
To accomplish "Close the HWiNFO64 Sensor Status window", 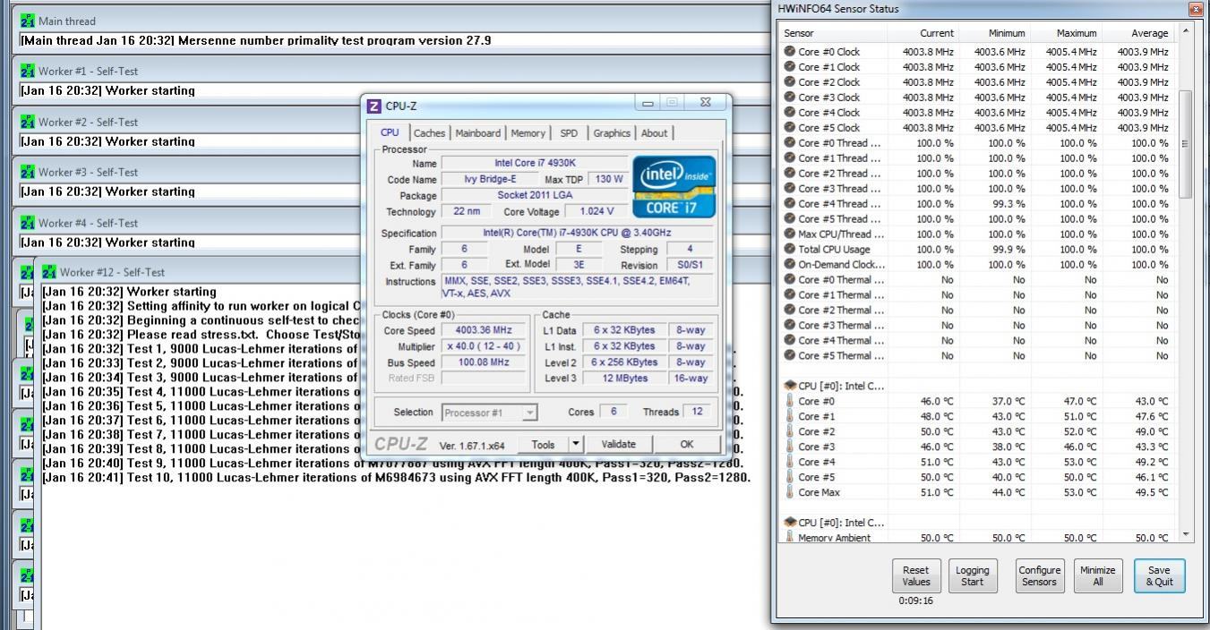I will [1196, 9].
